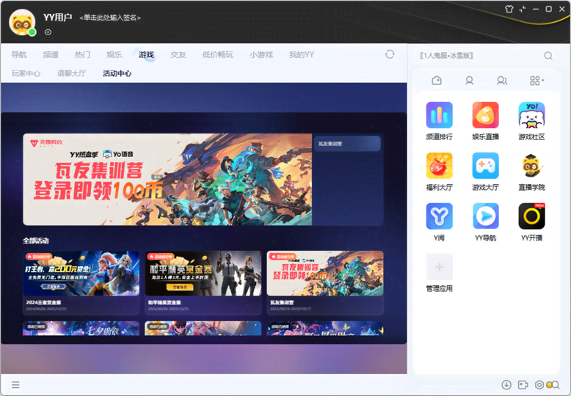The width and height of the screenshot is (571, 396).
Task: Open the hexagon settings icon at bottom
Action: coord(539,385)
